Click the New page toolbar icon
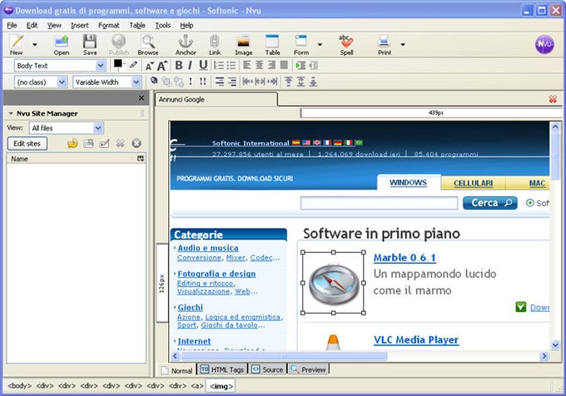The height and width of the screenshot is (396, 566). (x=17, y=45)
